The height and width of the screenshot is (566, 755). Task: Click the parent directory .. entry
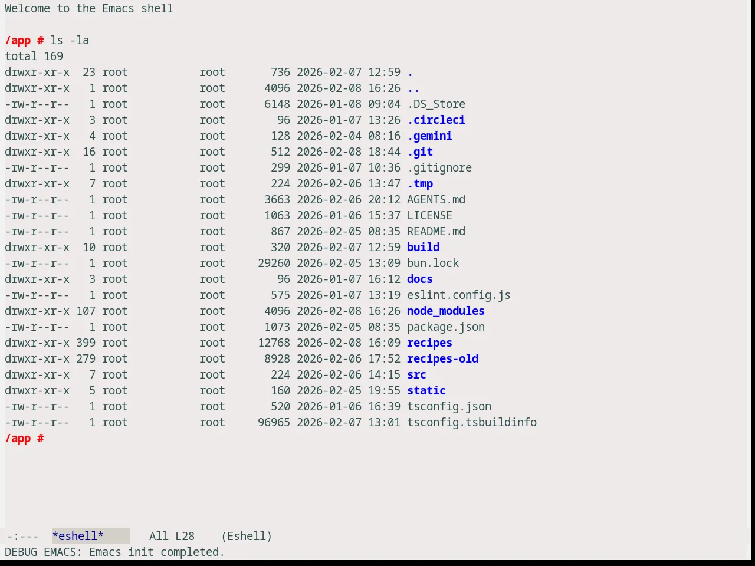pos(413,88)
